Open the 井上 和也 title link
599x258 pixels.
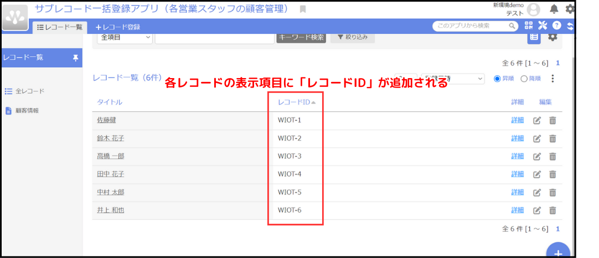[110, 210]
